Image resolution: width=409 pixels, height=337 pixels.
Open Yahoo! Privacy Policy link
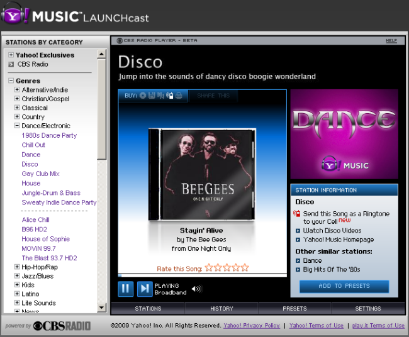coord(252,326)
